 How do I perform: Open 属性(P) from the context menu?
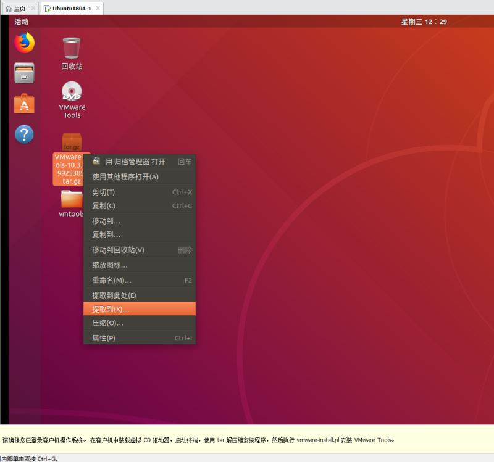(x=140, y=338)
